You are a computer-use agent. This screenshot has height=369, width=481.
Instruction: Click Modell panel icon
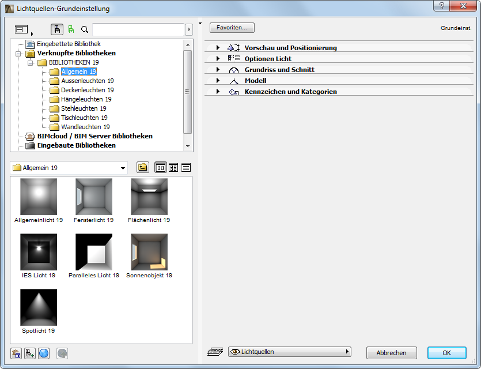[x=234, y=81]
